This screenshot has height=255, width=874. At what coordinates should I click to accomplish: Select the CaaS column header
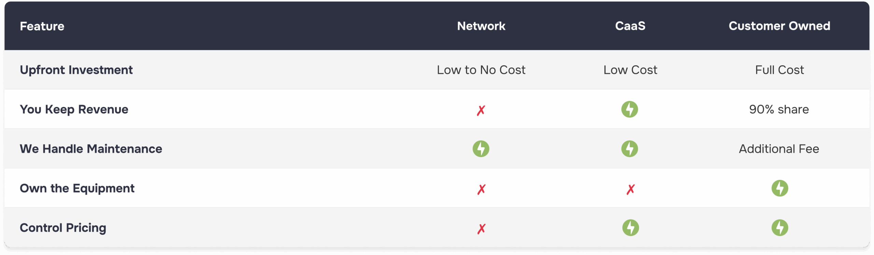click(x=630, y=26)
